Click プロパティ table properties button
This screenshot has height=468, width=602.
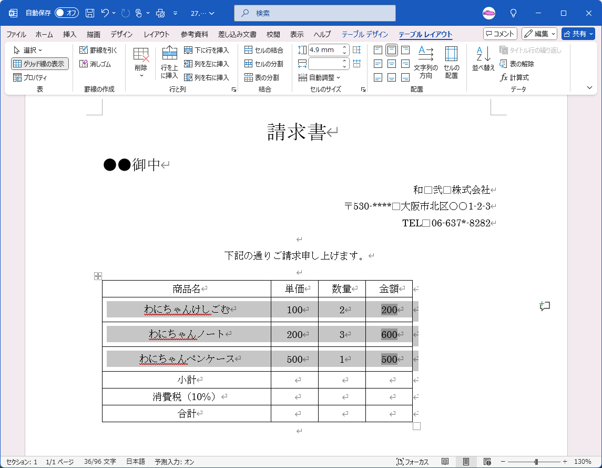[x=30, y=77]
